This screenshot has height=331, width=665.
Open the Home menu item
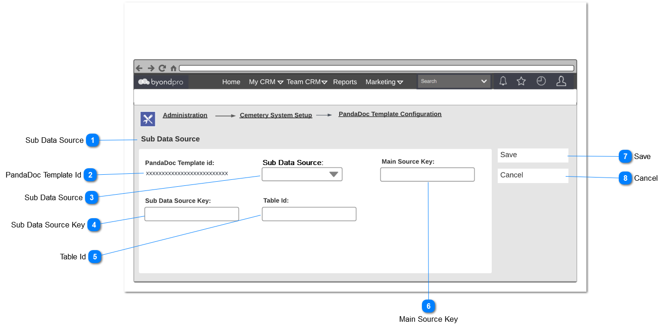(x=231, y=82)
